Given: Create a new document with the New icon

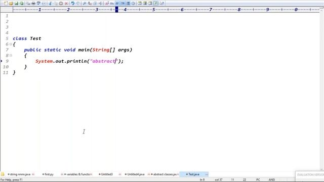Looking at the screenshot, I should click(6, 4).
